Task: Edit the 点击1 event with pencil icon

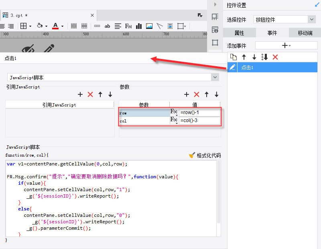Action: (232, 67)
